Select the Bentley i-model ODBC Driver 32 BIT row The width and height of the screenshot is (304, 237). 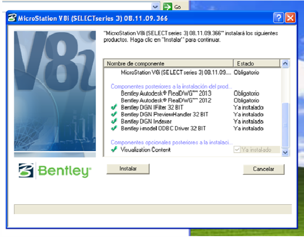point(192,128)
